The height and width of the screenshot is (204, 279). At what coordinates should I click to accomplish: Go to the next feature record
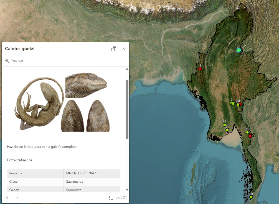point(17,197)
